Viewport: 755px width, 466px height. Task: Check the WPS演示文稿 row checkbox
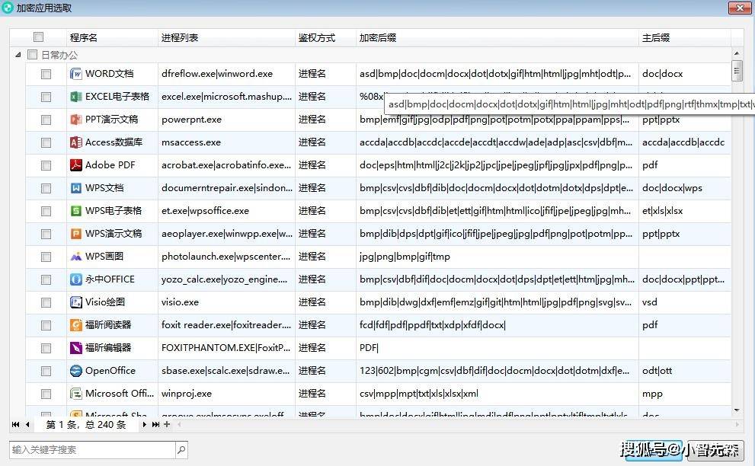(x=46, y=235)
